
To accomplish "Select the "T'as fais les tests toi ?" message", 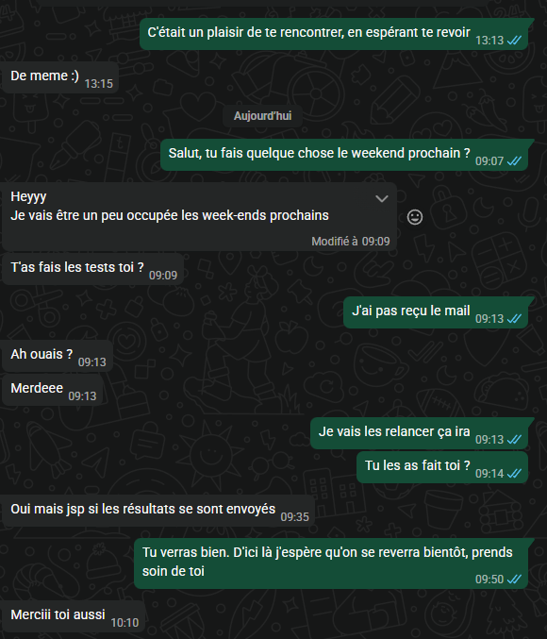I will tap(92, 269).
